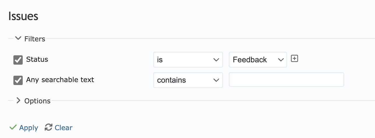Click the Filters legend label
Screen dimensions: 375x138
coord(35,39)
